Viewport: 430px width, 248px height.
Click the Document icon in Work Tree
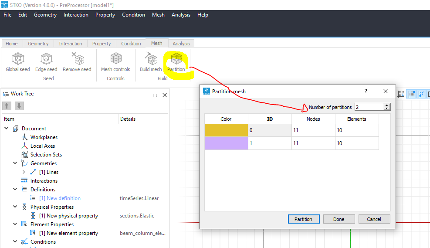16,129
